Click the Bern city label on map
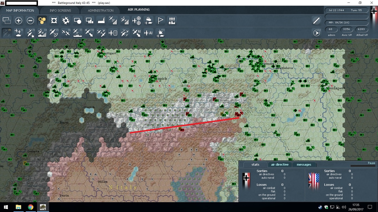 click(x=64, y=123)
